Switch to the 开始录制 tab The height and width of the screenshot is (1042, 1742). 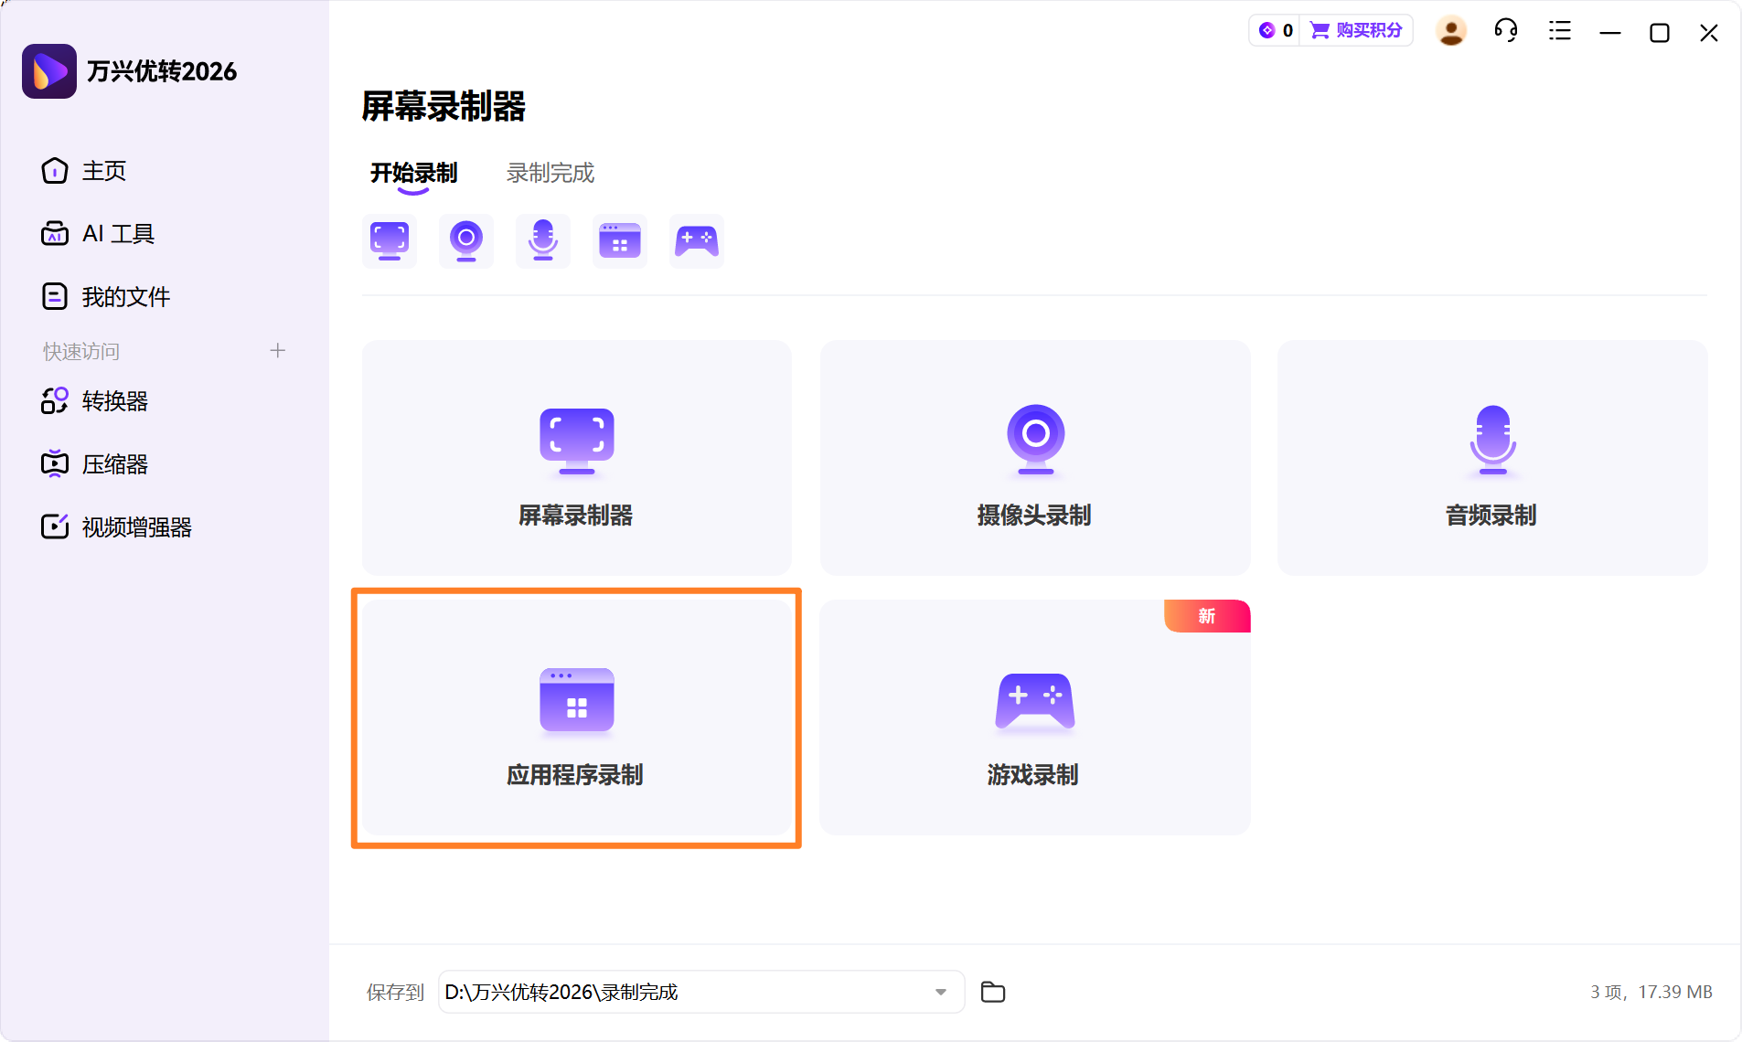(412, 172)
